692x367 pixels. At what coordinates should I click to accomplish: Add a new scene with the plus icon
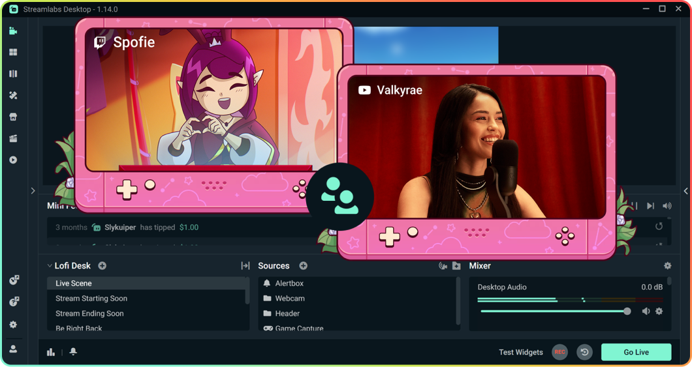(x=102, y=266)
